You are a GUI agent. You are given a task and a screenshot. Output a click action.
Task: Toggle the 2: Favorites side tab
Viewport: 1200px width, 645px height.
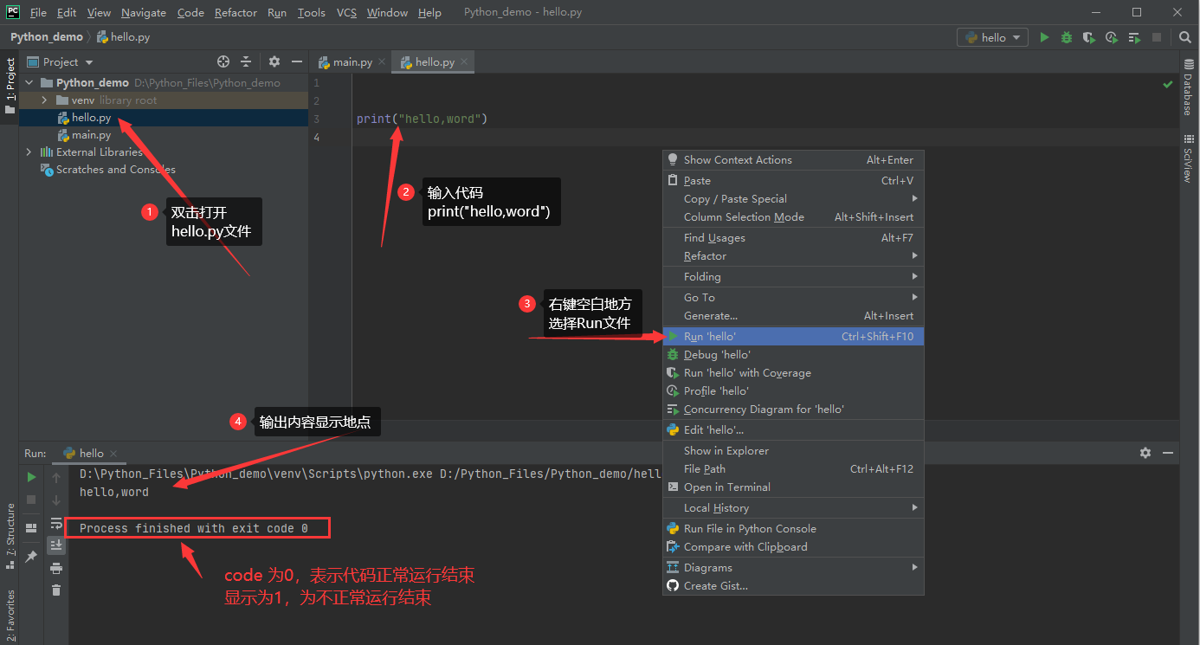coord(10,616)
